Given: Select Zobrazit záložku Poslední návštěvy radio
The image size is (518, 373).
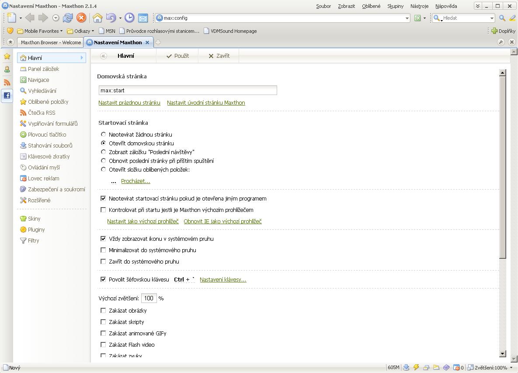Looking at the screenshot, I should pos(104,152).
